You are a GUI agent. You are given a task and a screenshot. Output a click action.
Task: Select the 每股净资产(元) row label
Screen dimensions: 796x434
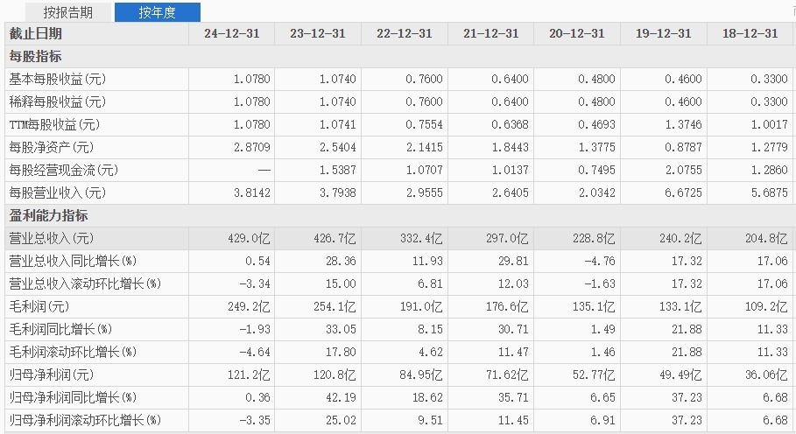(x=51, y=147)
